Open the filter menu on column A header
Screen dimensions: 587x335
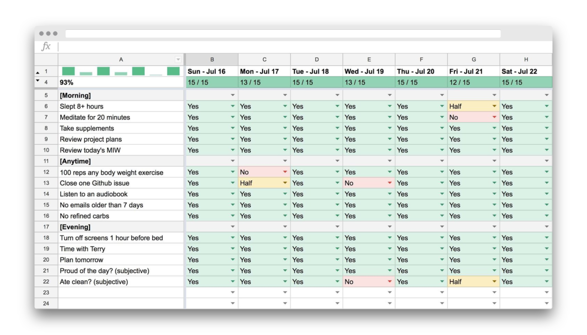click(178, 59)
